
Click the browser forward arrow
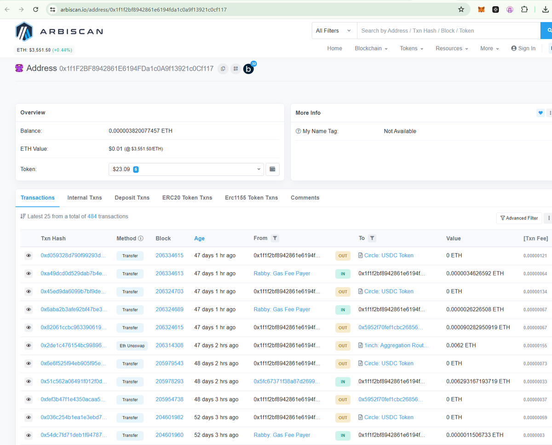click(21, 9)
